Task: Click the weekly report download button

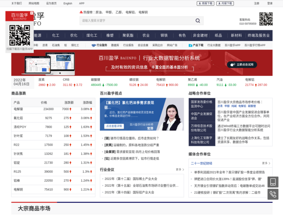Action: point(205,3)
